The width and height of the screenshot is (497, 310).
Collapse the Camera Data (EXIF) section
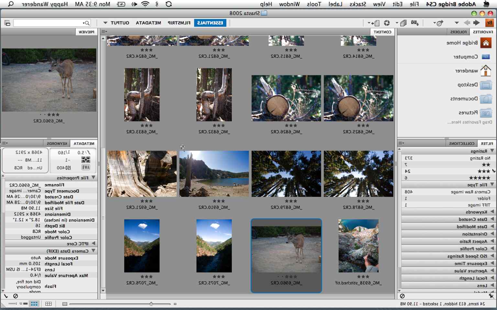tap(94, 251)
